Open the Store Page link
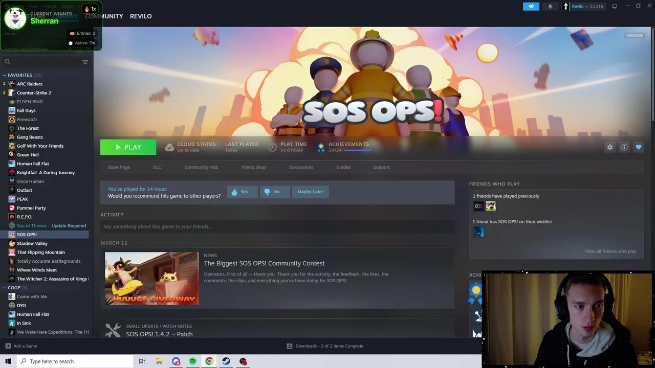The height and width of the screenshot is (368, 655). [x=119, y=167]
